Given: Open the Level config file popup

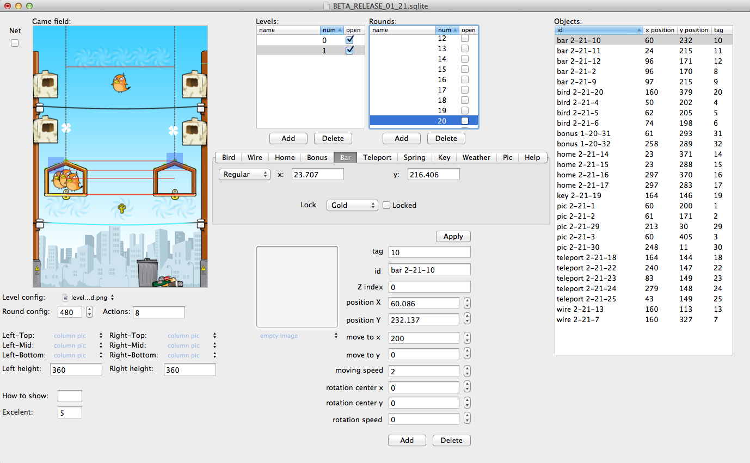Looking at the screenshot, I should click(88, 298).
